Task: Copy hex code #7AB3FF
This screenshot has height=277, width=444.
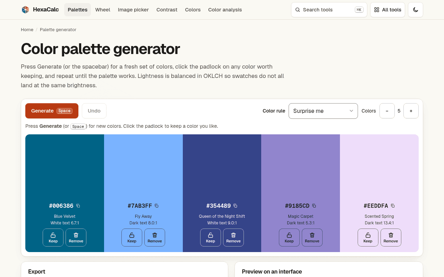Action: point(156,206)
